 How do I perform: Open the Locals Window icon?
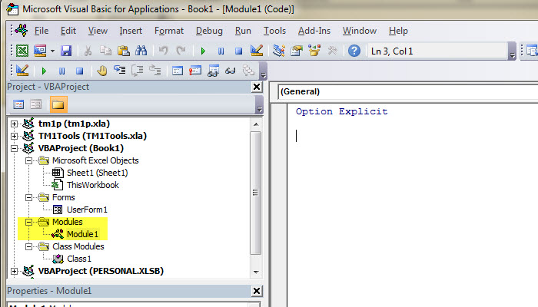tap(178, 71)
